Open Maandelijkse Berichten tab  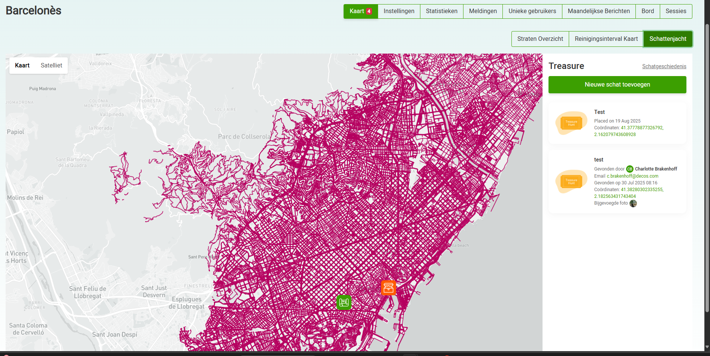coord(598,11)
